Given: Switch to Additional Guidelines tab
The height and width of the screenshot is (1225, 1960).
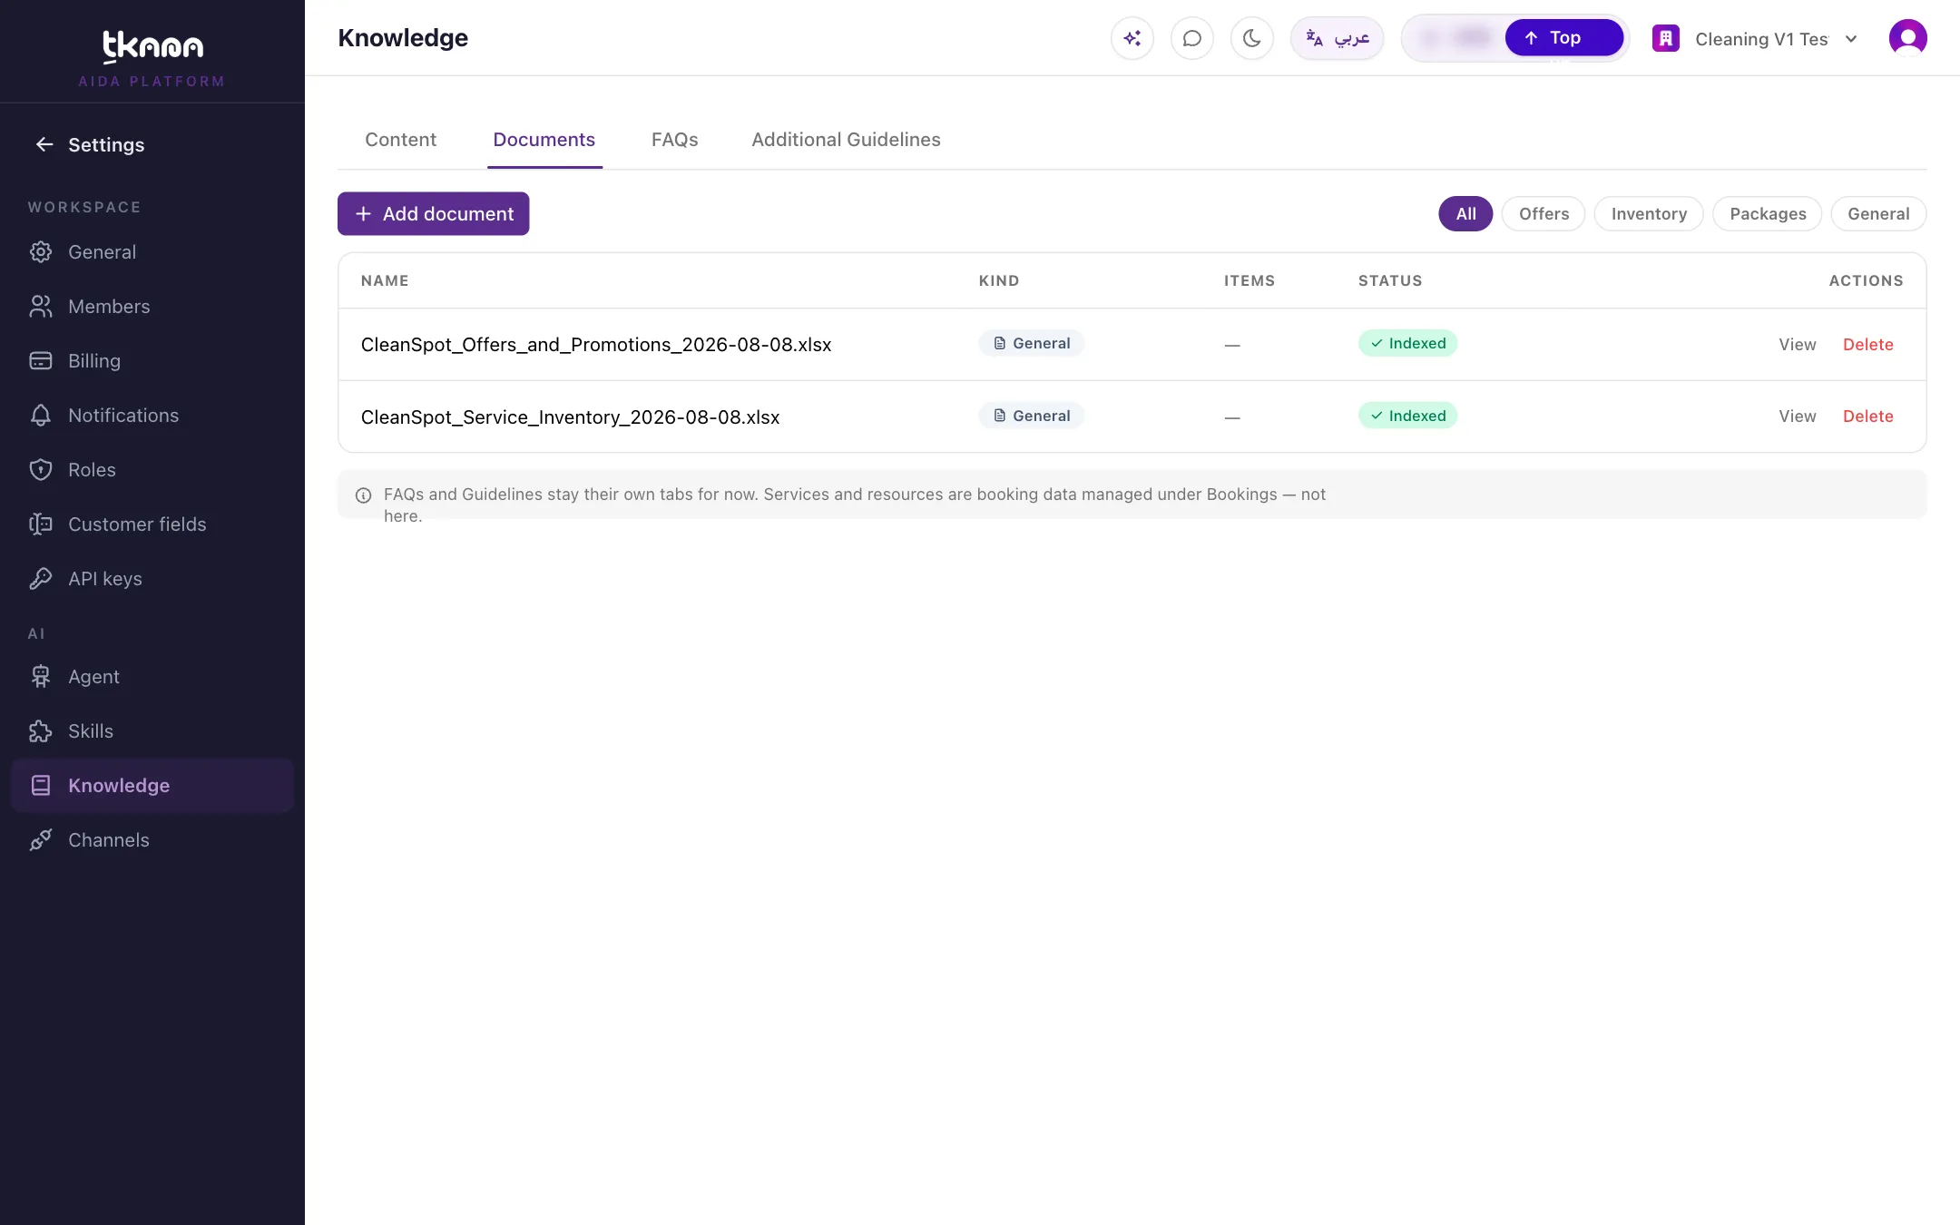Looking at the screenshot, I should click(846, 140).
